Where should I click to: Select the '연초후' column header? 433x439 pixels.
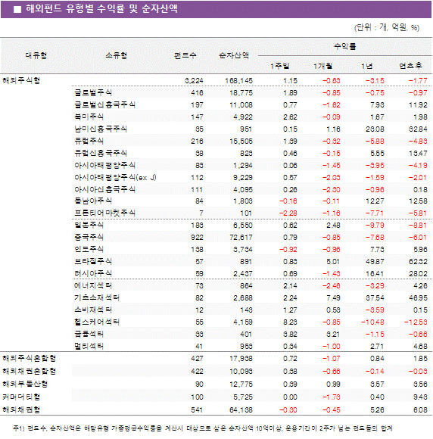[410, 66]
